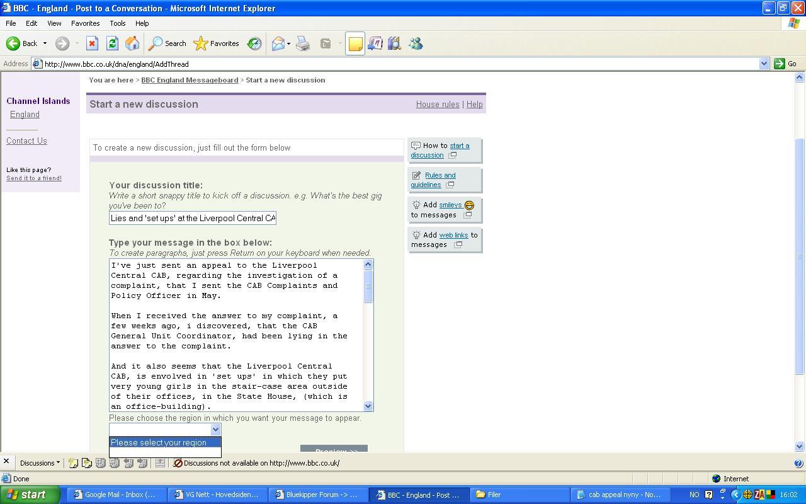Open the 'start a discussion' help link
The height and width of the screenshot is (504, 806).
(440, 150)
